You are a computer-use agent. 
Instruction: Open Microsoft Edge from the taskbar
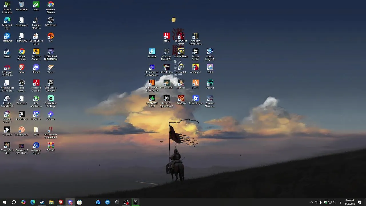point(33,202)
